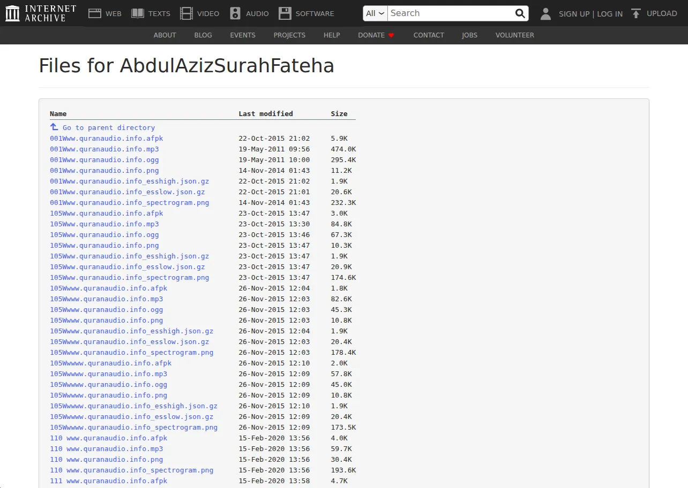Open 001Www.quranaudio.info.afpk file

[107, 139]
